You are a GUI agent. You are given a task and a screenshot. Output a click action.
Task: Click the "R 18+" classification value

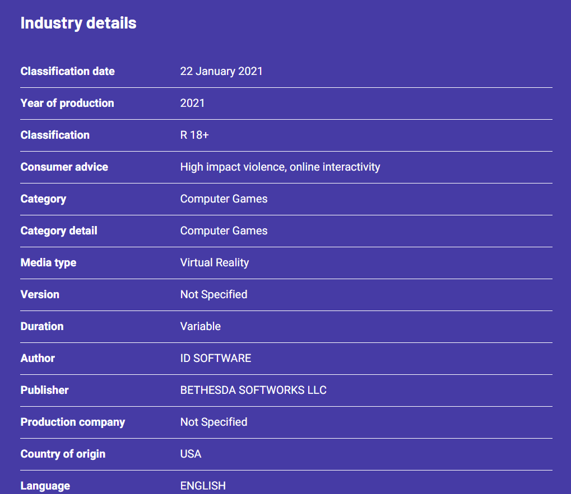(194, 135)
